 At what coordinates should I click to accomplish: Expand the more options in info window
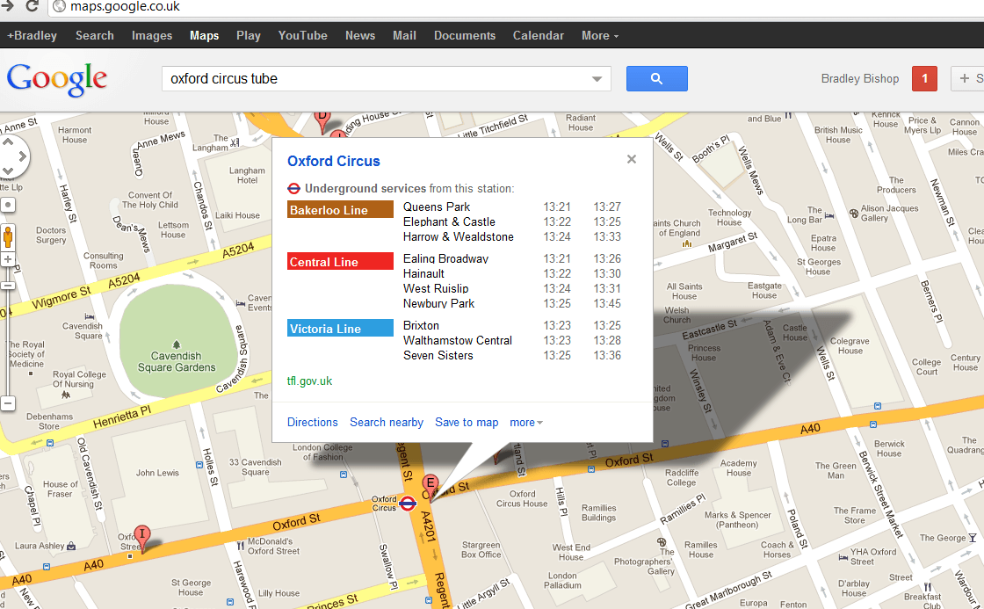click(526, 423)
